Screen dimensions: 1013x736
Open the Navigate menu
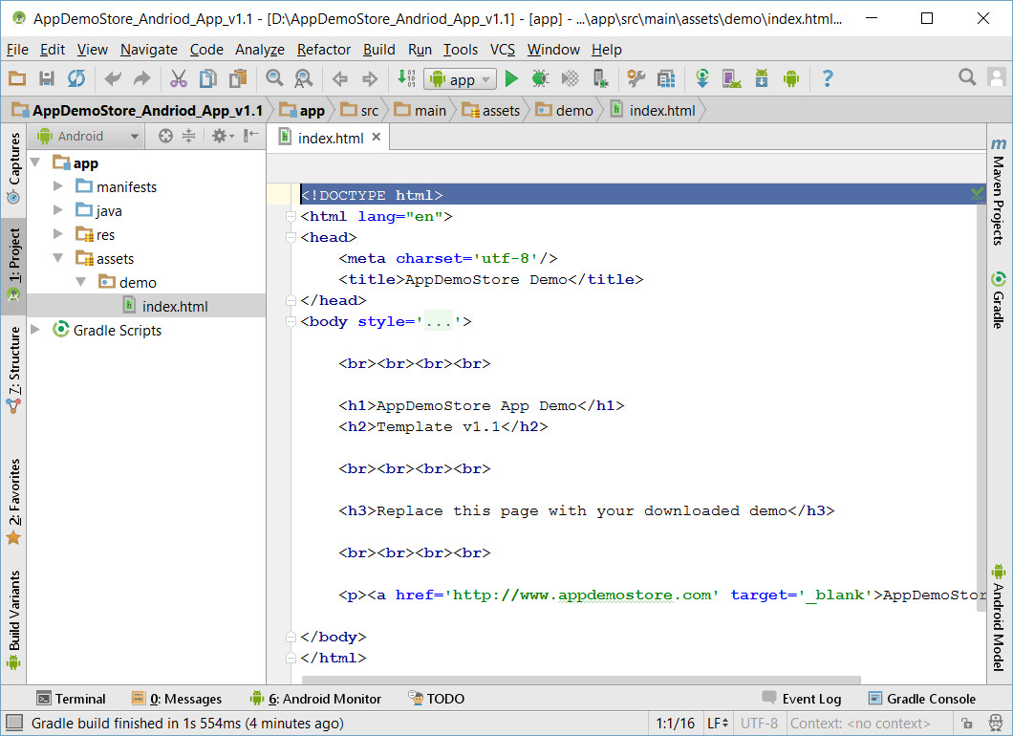(148, 49)
